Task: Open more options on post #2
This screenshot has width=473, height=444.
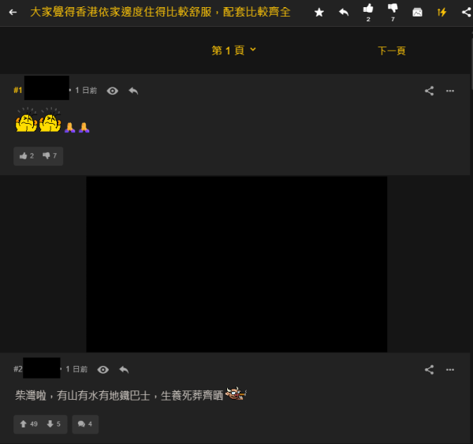Action: (450, 369)
